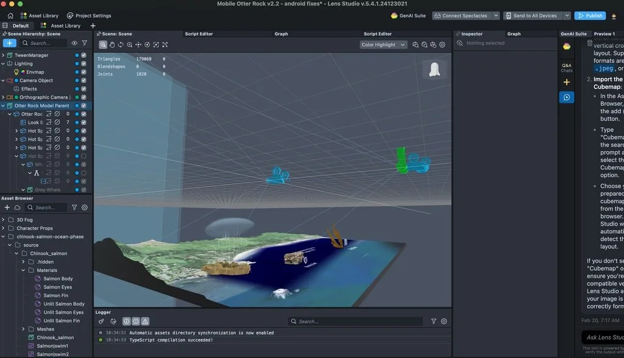Image resolution: width=624 pixels, height=358 pixels.
Task: Click first scene view search icon beside Color Highlight
Action: click(x=416, y=44)
